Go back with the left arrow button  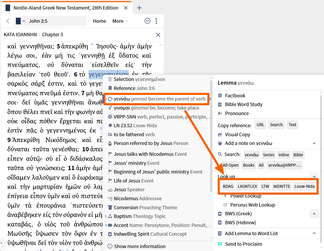click(8, 21)
